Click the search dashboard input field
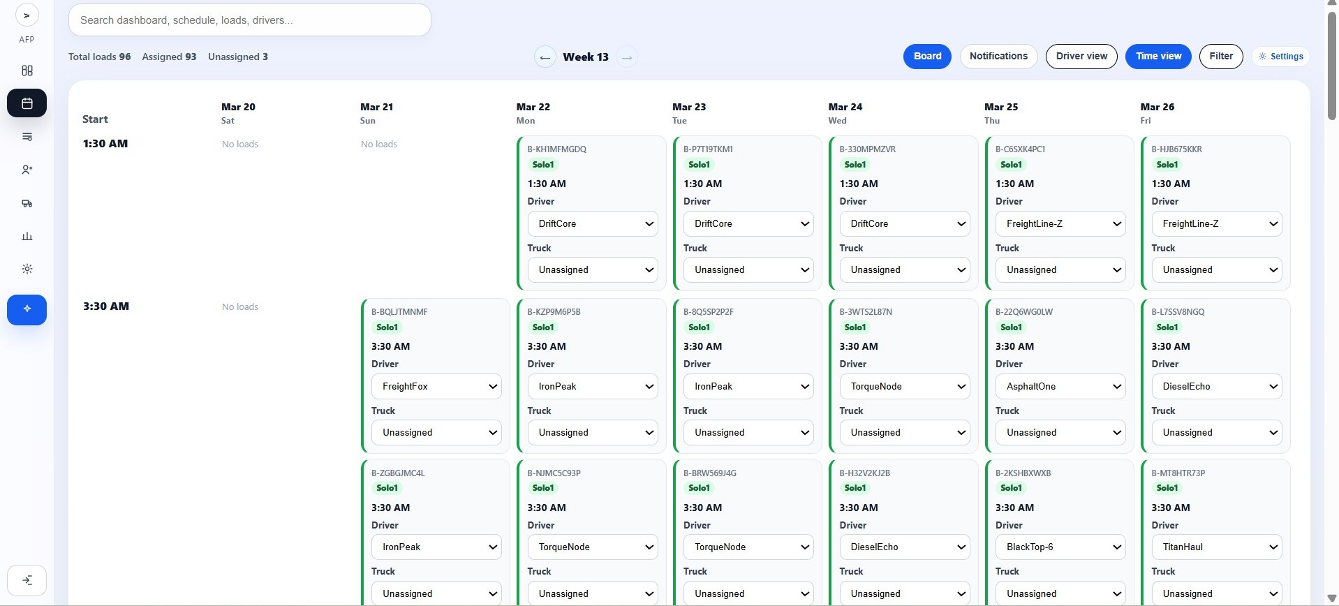1339x606 pixels. pos(249,20)
